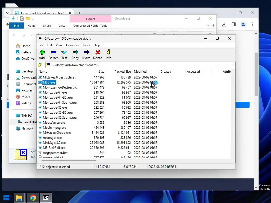271x203 pixels.
Task: Click the Extract toolbar icon in 7-Zip
Action: [53, 54]
